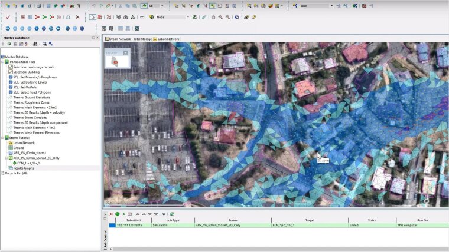Click the red cancel job icon in Job Control

tap(111, 214)
